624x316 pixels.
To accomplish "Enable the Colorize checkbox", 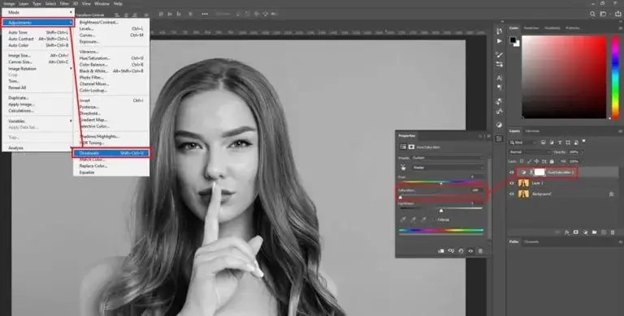I will click(435, 220).
